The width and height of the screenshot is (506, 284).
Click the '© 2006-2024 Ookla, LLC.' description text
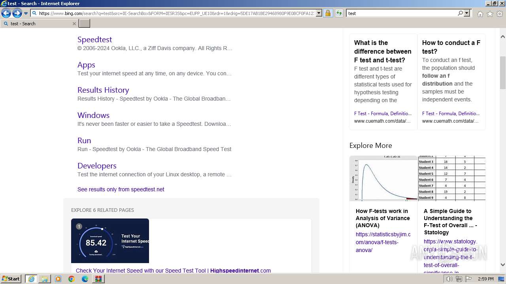point(155,48)
